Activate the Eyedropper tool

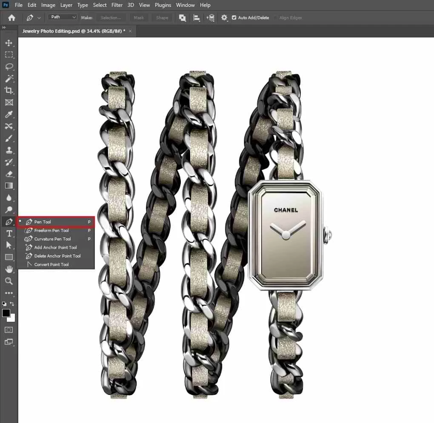(9, 114)
